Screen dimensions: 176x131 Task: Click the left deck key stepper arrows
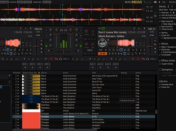click(30, 28)
